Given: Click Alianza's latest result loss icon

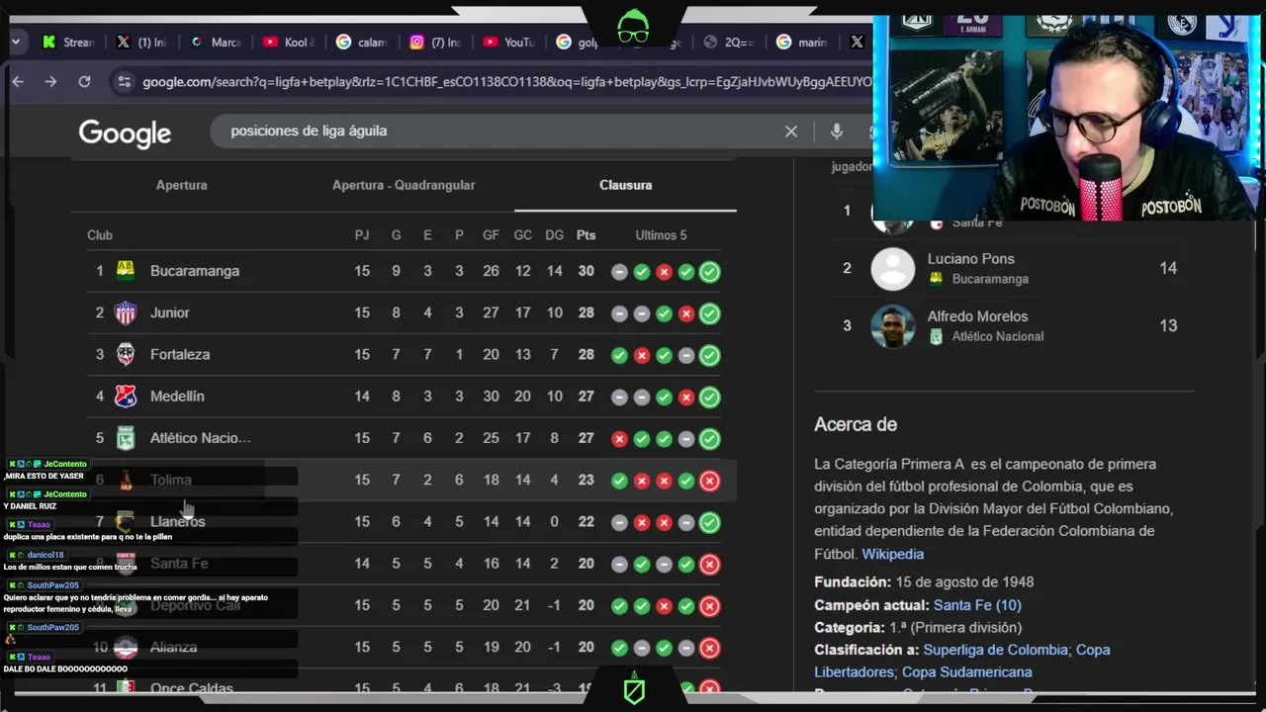Looking at the screenshot, I should pyautogui.click(x=709, y=649).
